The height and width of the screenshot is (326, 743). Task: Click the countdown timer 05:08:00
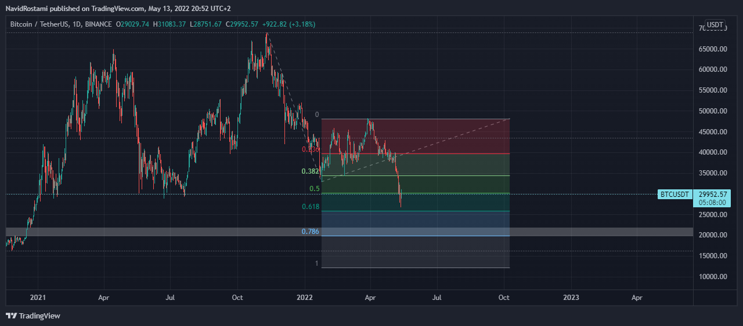coord(712,203)
